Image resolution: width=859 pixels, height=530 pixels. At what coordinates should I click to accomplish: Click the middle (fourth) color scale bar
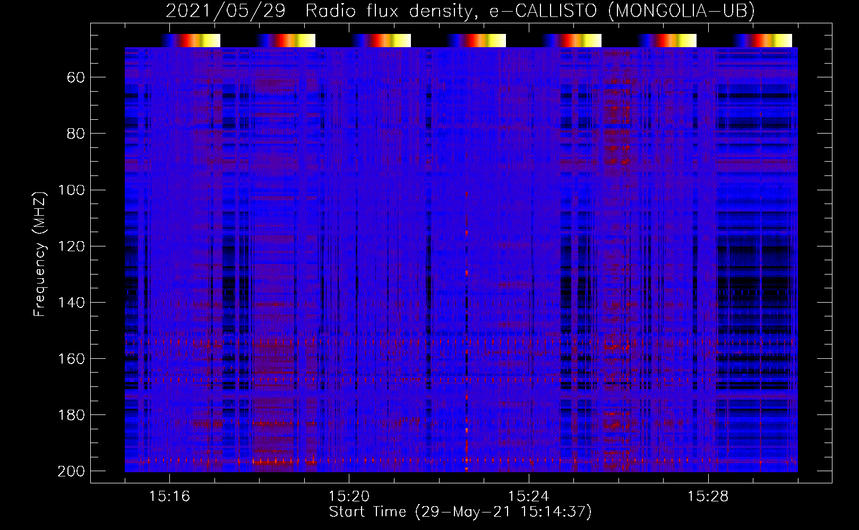(476, 40)
